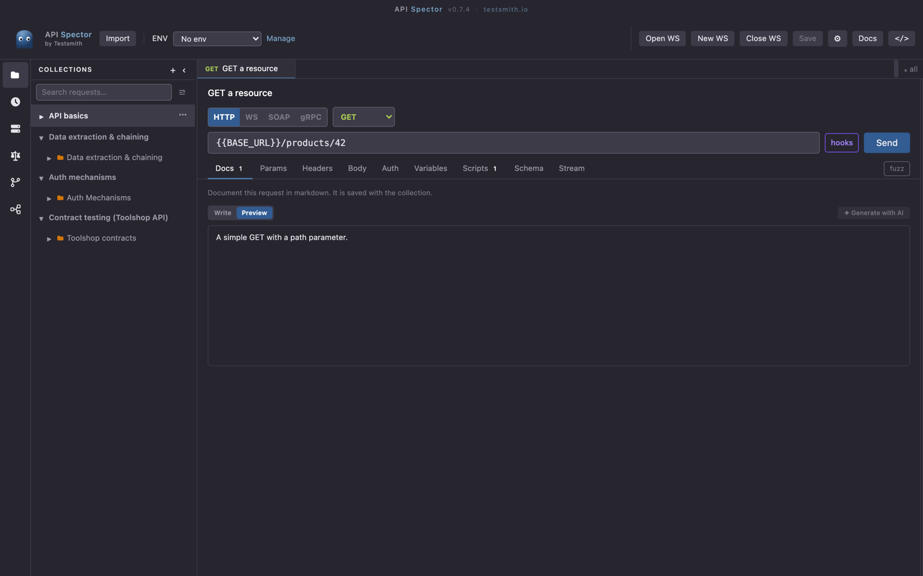
Task: Switch to the Params tab
Action: pos(273,168)
